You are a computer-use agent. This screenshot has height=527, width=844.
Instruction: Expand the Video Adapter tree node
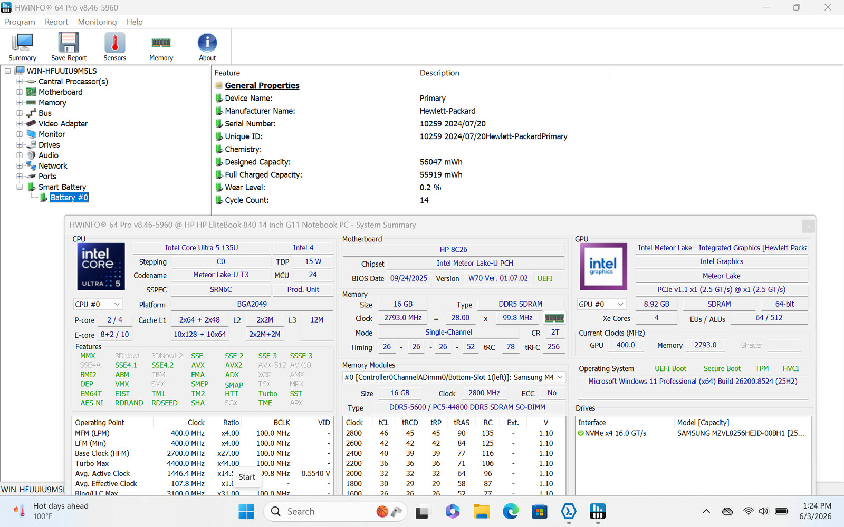pos(20,124)
